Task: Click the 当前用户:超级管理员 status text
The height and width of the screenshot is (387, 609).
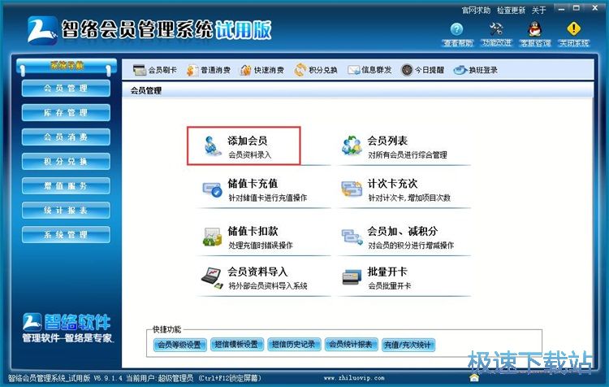Action: (160, 378)
